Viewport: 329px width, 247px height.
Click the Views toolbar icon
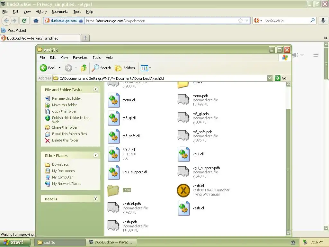point(144,68)
